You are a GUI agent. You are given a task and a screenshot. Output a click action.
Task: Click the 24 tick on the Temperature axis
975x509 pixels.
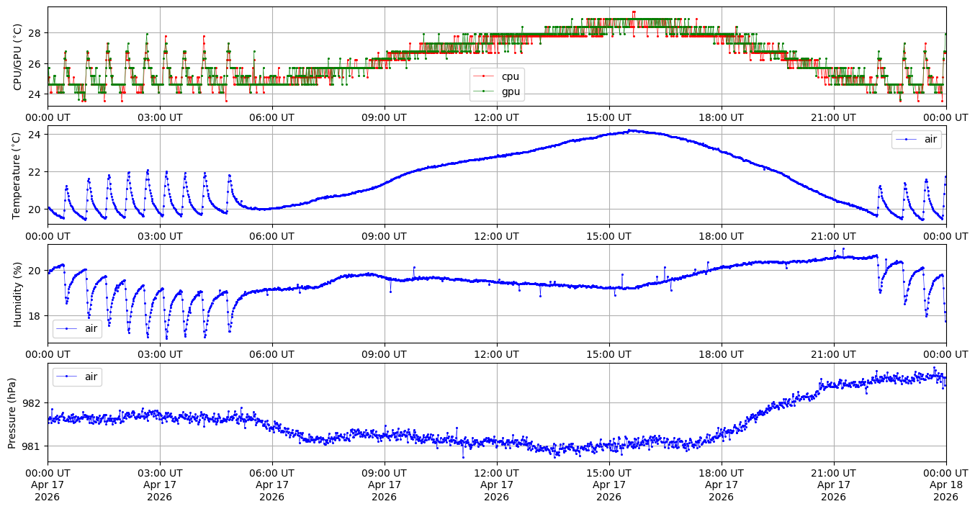[35, 135]
